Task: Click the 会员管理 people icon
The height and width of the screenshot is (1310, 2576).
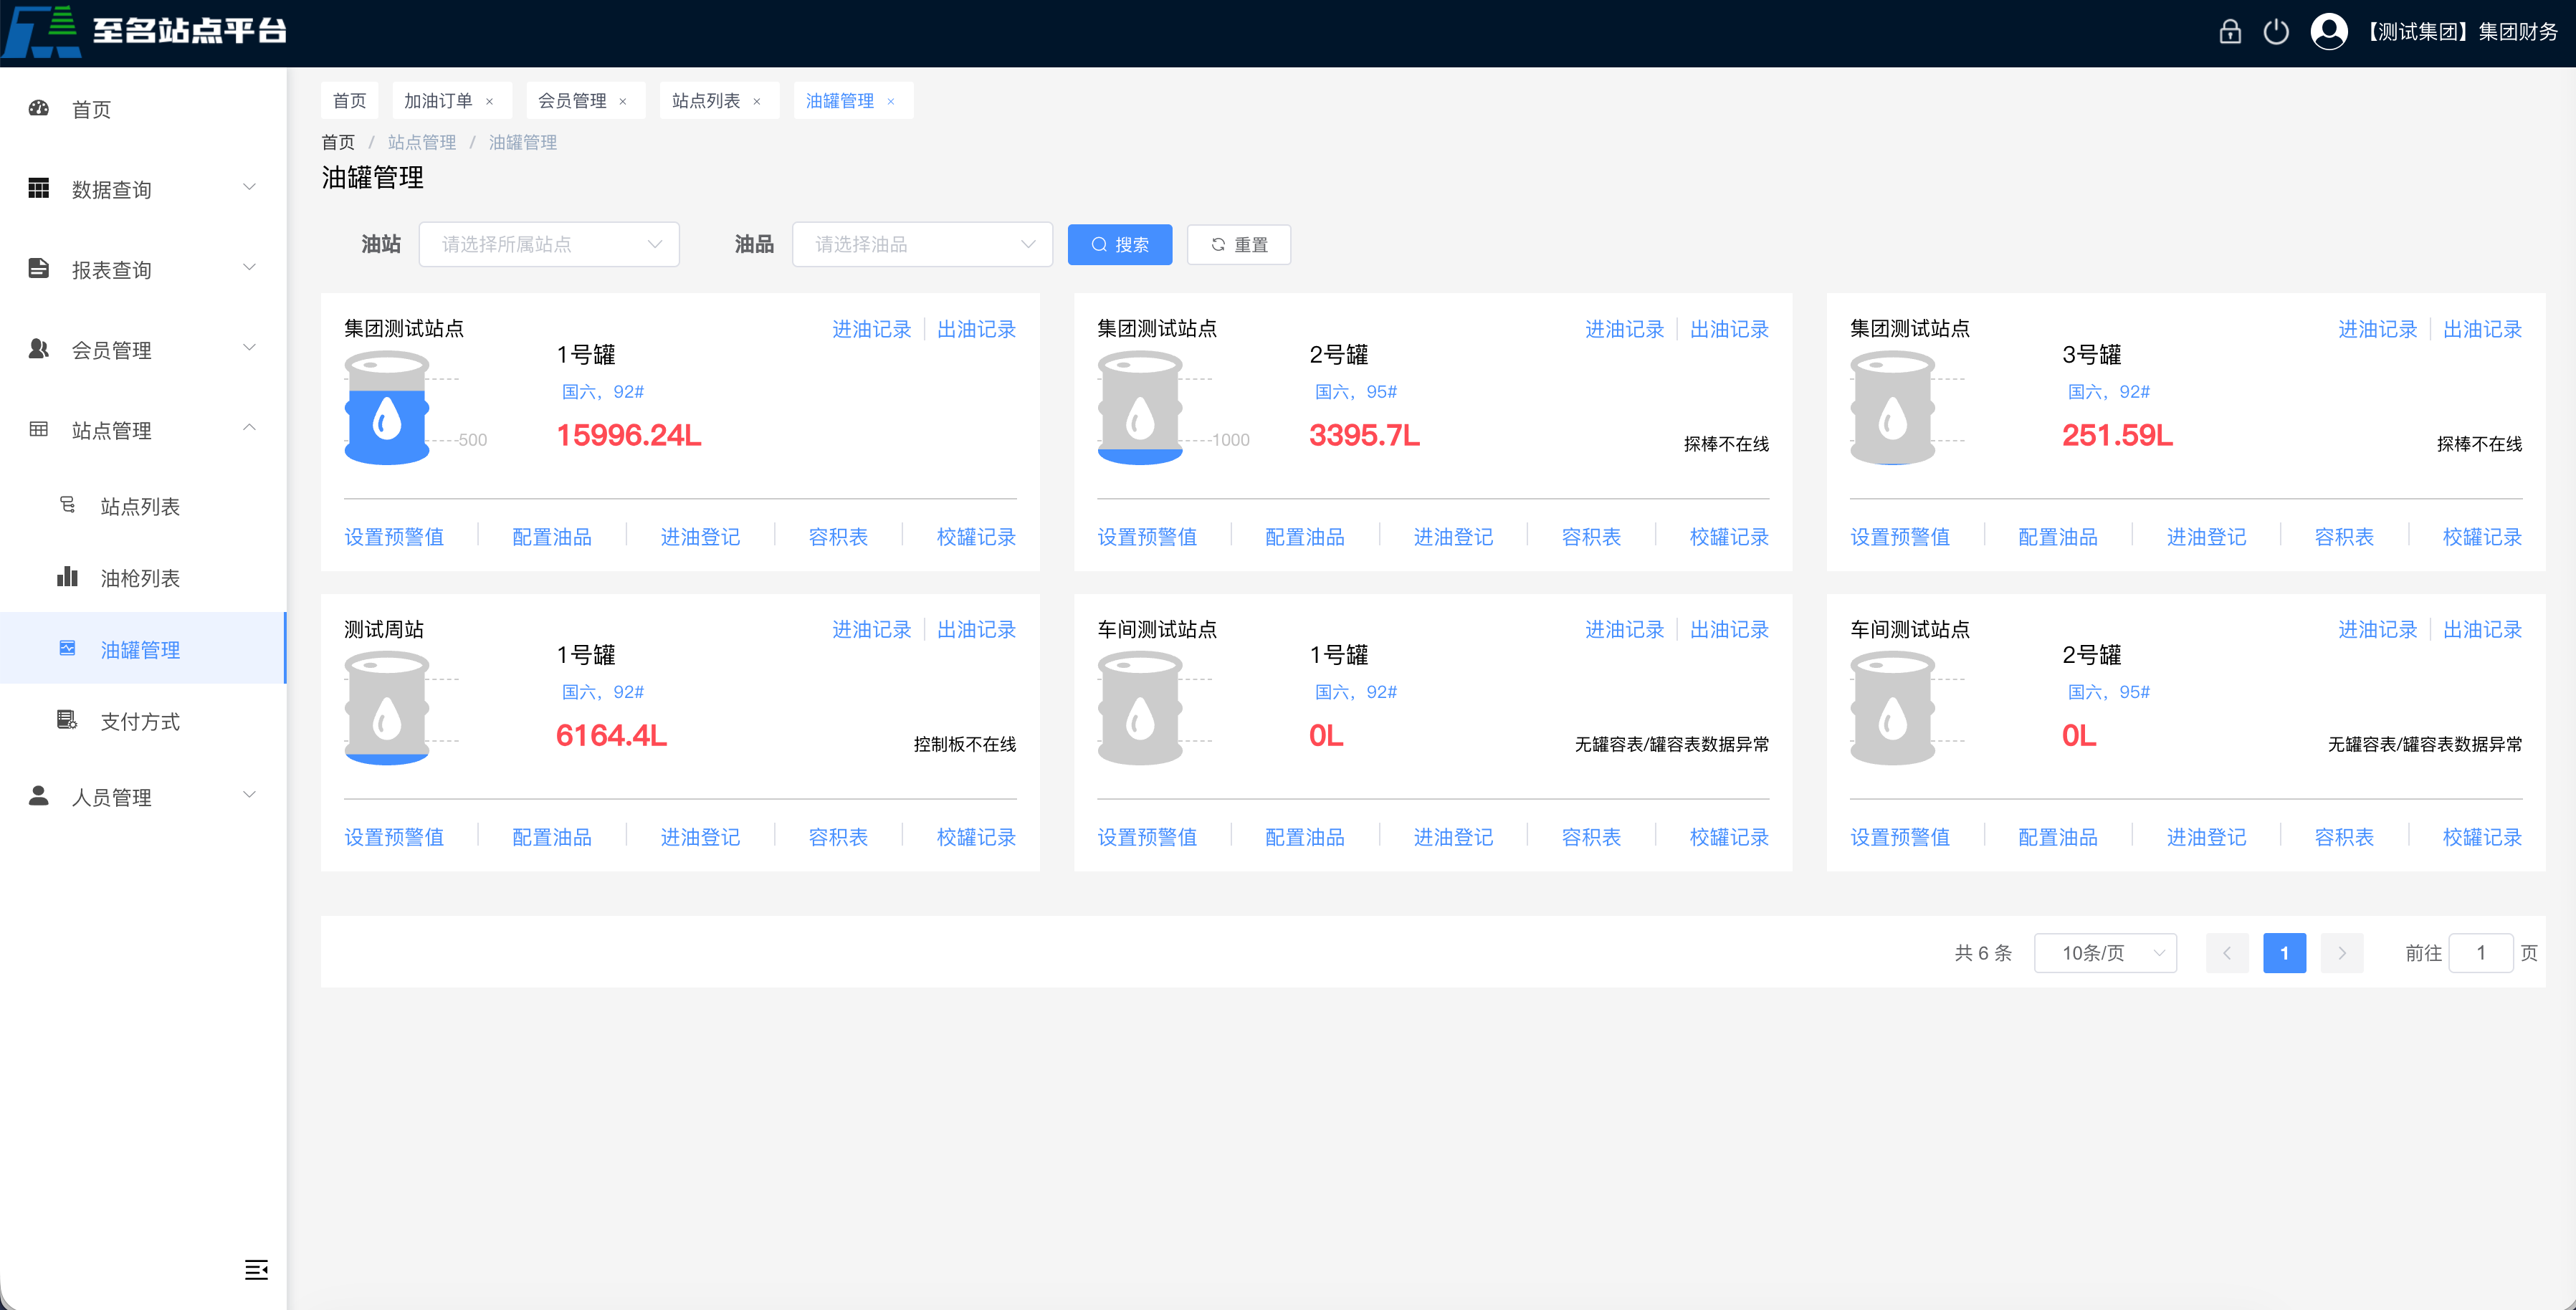Action: coord(39,348)
